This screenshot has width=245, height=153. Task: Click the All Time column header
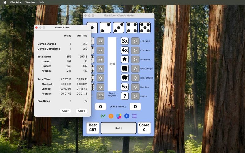pyautogui.click(x=82, y=36)
